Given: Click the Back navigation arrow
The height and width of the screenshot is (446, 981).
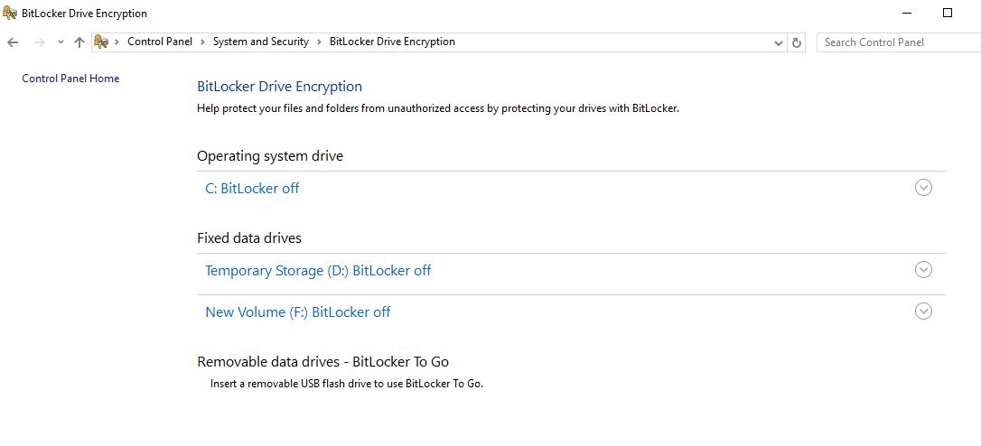Looking at the screenshot, I should (x=13, y=42).
